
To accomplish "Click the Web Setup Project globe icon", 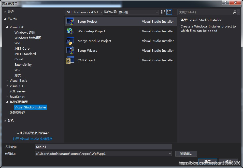I will pos(70,31).
